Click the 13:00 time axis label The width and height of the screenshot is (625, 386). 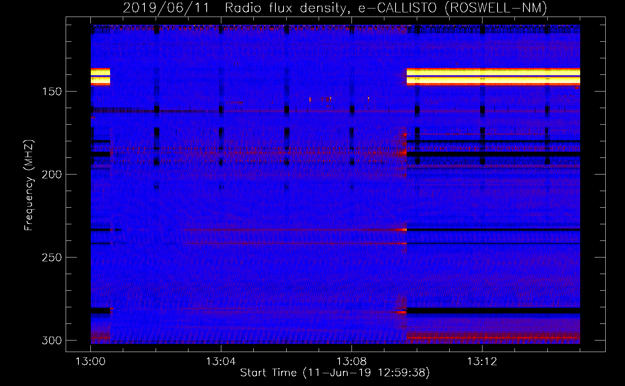90,362
